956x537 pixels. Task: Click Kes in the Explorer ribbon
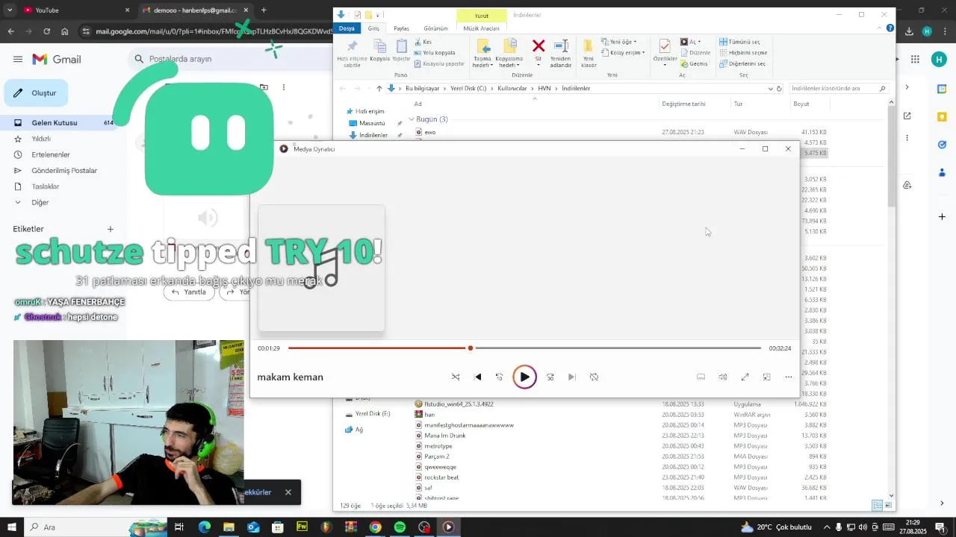click(423, 42)
